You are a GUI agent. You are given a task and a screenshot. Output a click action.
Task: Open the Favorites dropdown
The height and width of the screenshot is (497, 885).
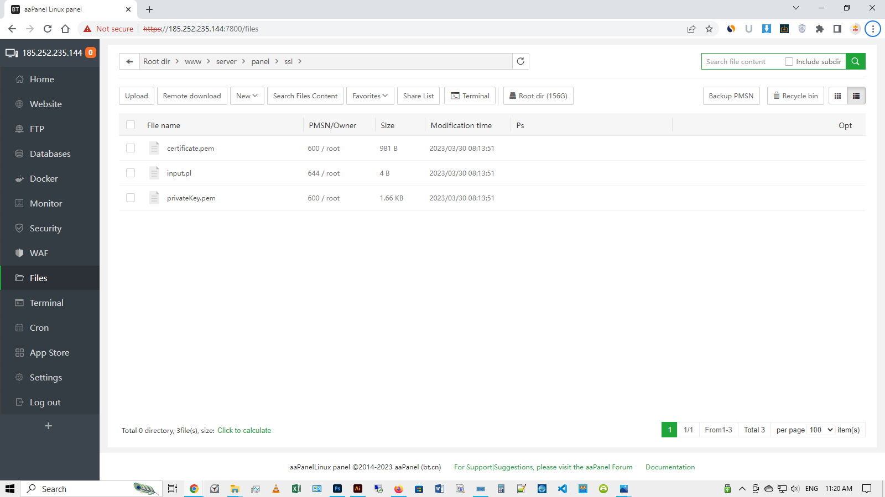pos(370,96)
